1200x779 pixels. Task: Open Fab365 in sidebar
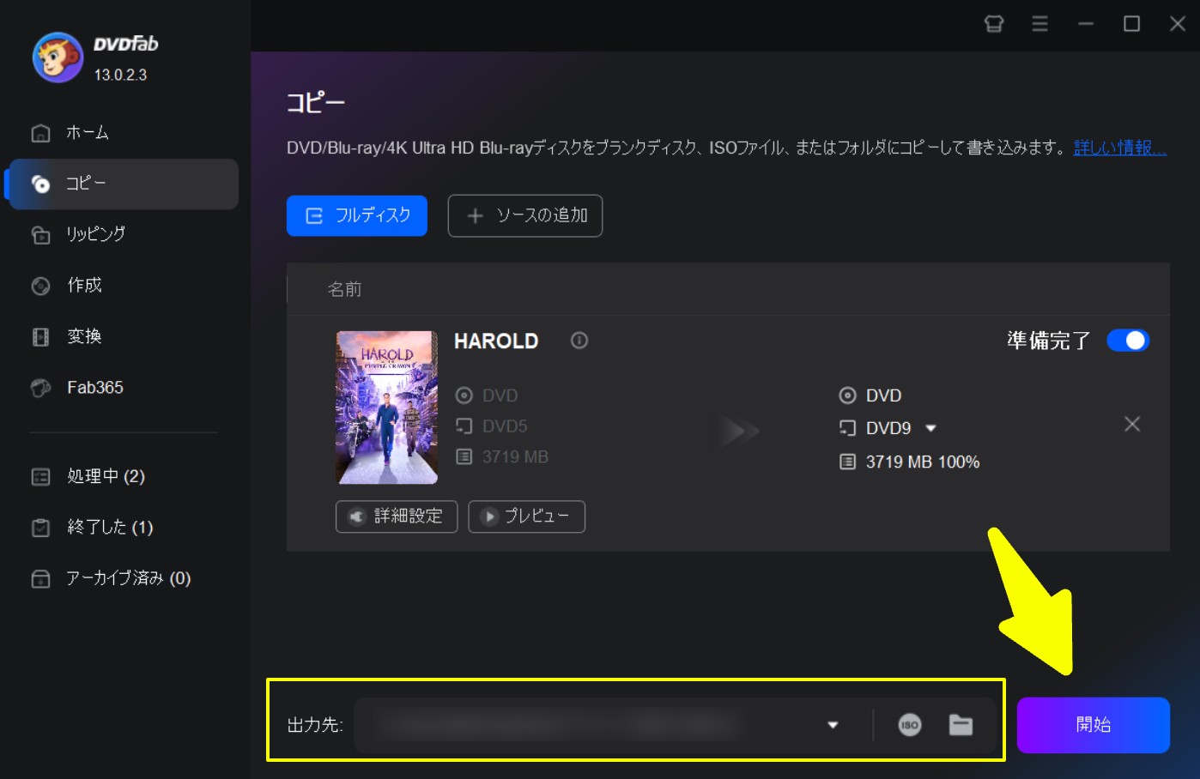(x=77, y=388)
